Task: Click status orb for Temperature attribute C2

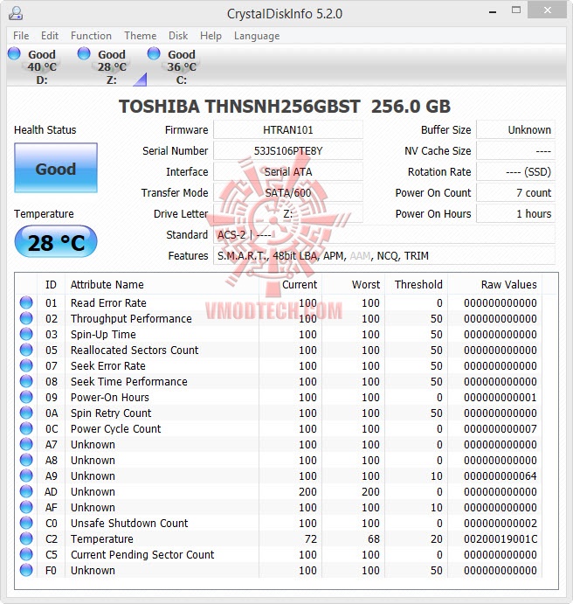Action: point(26,538)
